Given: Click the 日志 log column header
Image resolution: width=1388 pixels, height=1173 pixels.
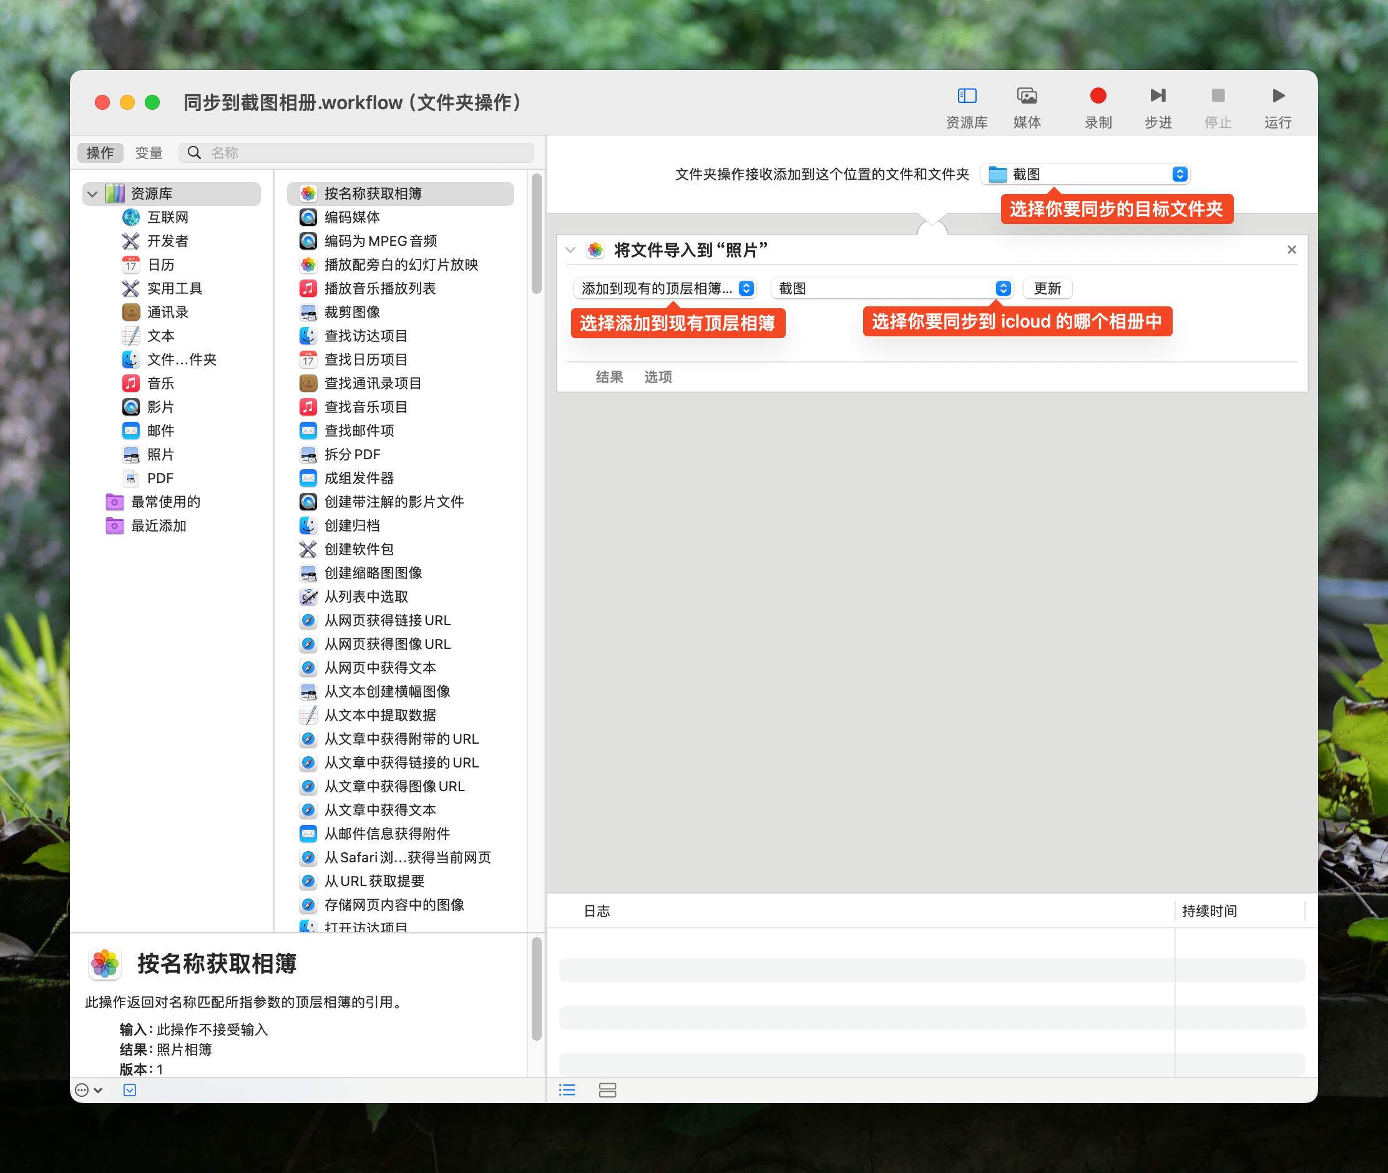Looking at the screenshot, I should (x=597, y=912).
